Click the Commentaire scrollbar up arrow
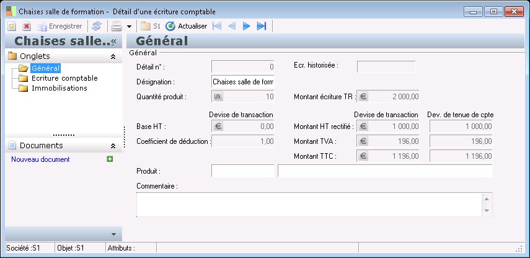The width and height of the screenshot is (530, 258). (x=487, y=199)
